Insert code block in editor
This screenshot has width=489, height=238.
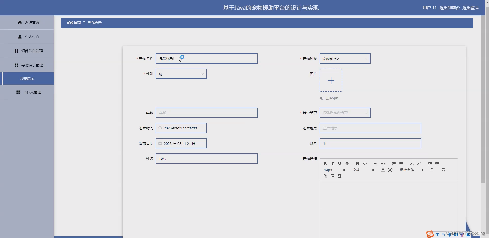(x=365, y=164)
